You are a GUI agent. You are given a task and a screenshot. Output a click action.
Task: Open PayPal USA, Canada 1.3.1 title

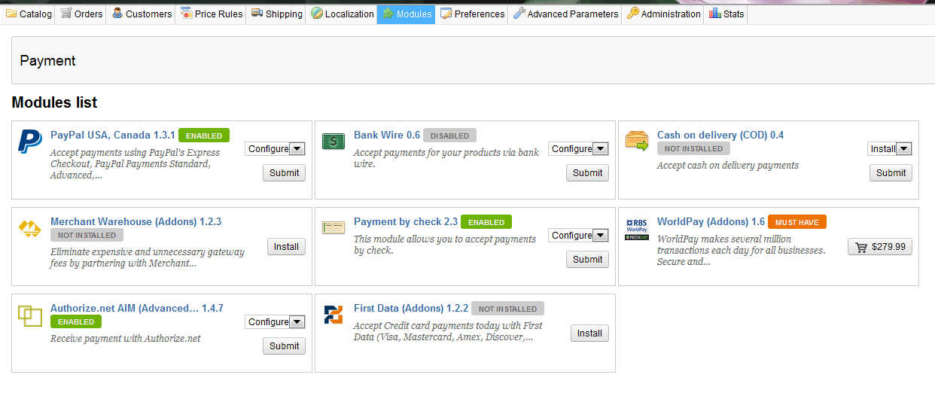pyautogui.click(x=113, y=136)
